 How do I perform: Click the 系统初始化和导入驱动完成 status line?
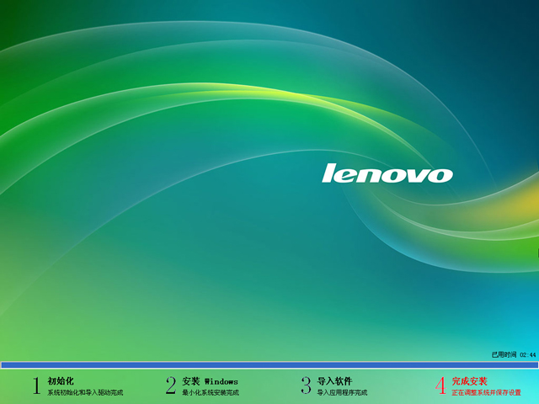pos(85,392)
